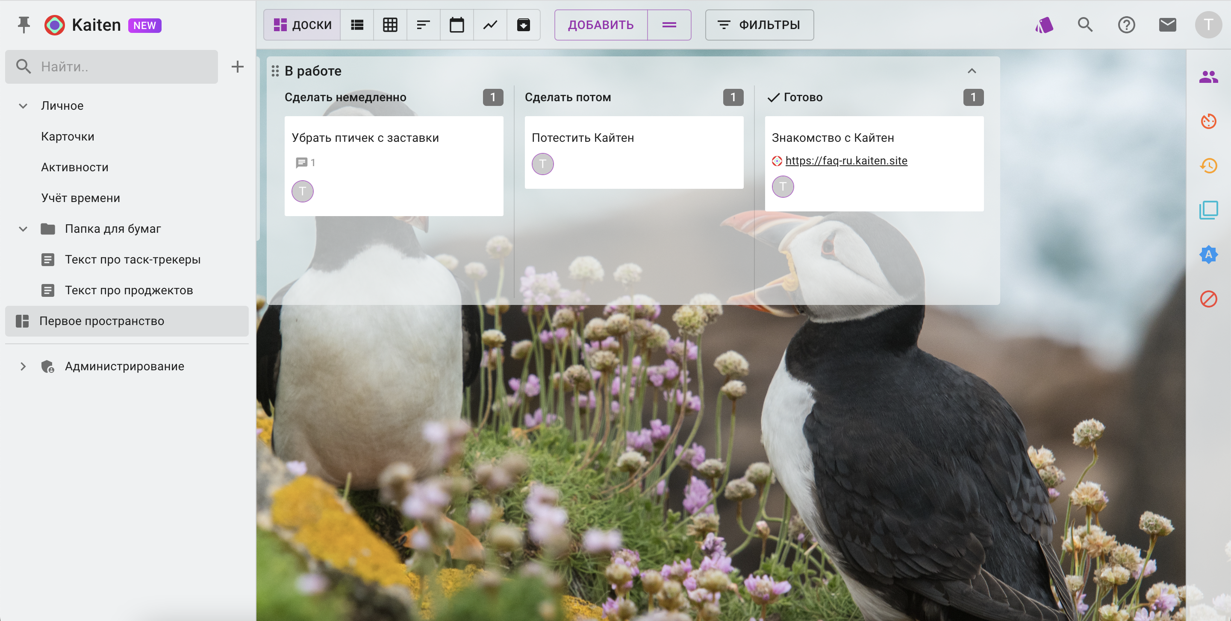The width and height of the screenshot is (1231, 621).
Task: Open the reports chart icon
Action: click(490, 25)
